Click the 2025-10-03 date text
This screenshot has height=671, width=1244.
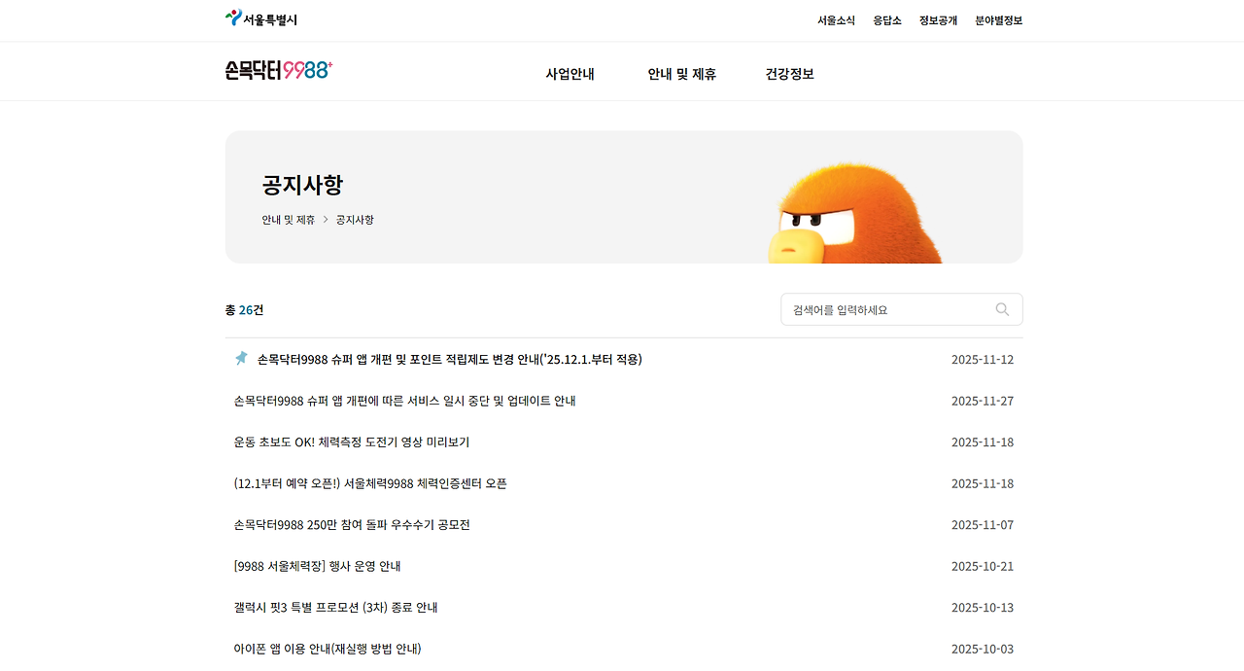pos(983,649)
